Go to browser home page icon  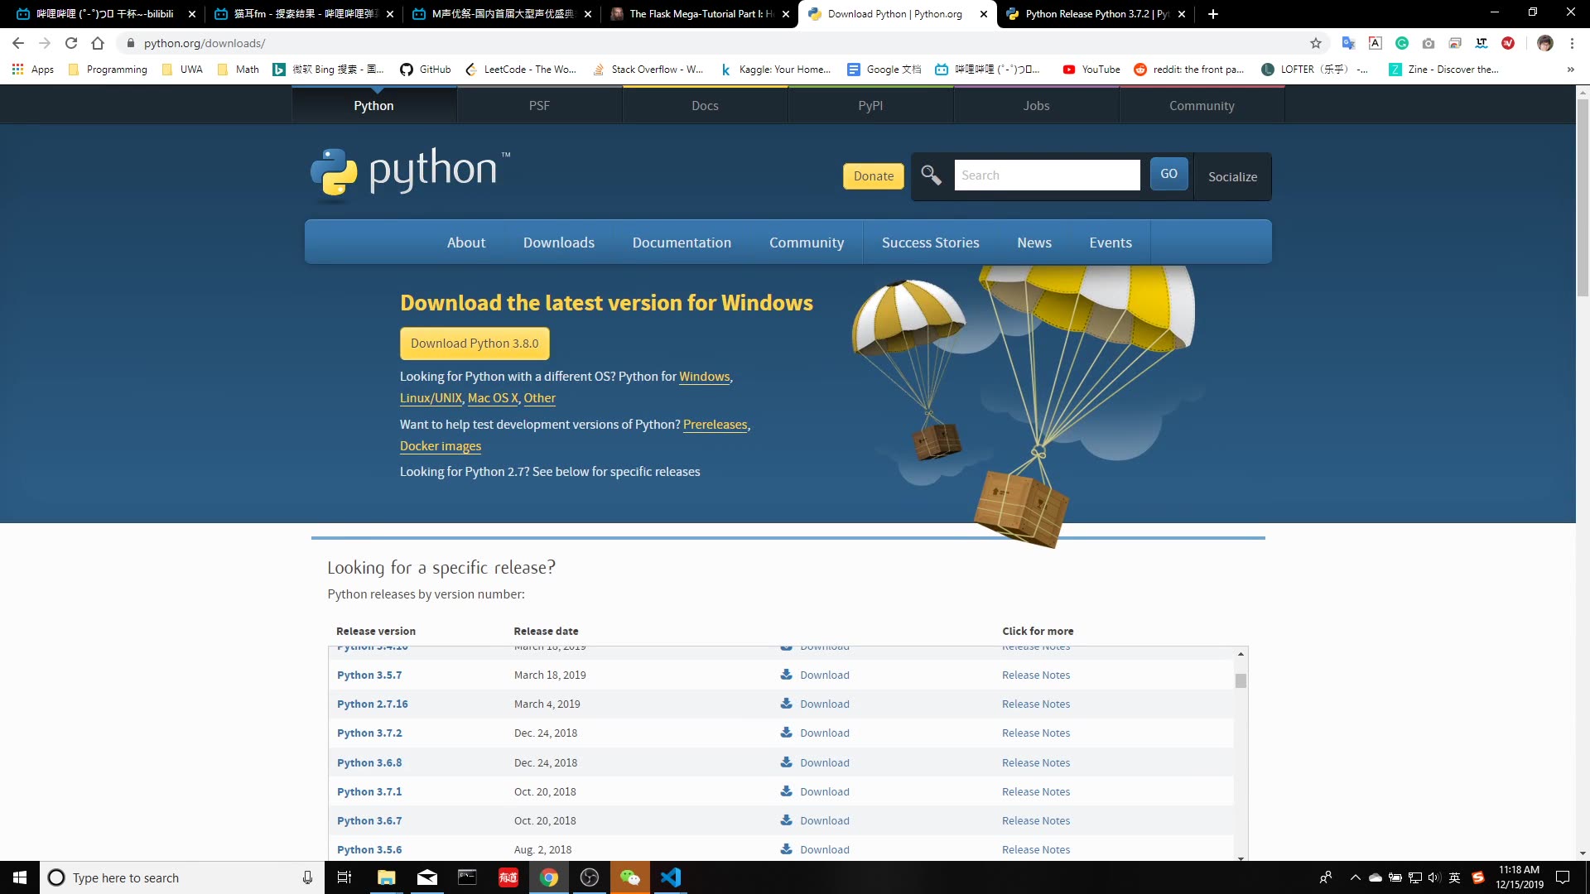tap(98, 43)
